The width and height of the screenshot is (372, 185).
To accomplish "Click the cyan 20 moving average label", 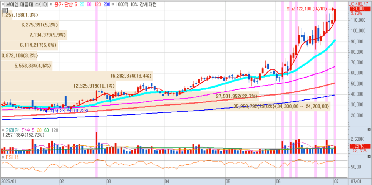I will [82, 4].
